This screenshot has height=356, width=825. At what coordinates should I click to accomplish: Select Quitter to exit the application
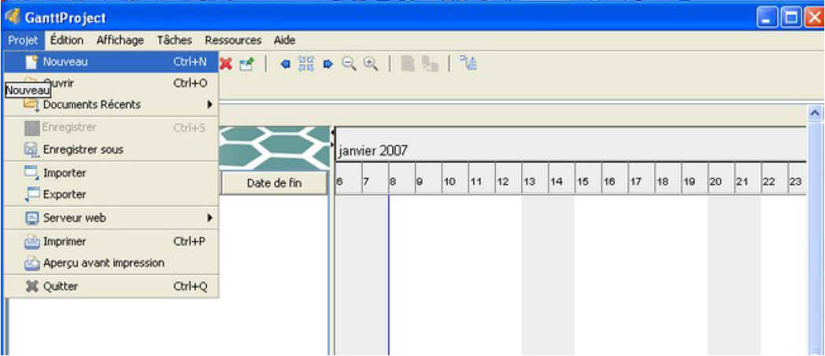[x=111, y=287]
